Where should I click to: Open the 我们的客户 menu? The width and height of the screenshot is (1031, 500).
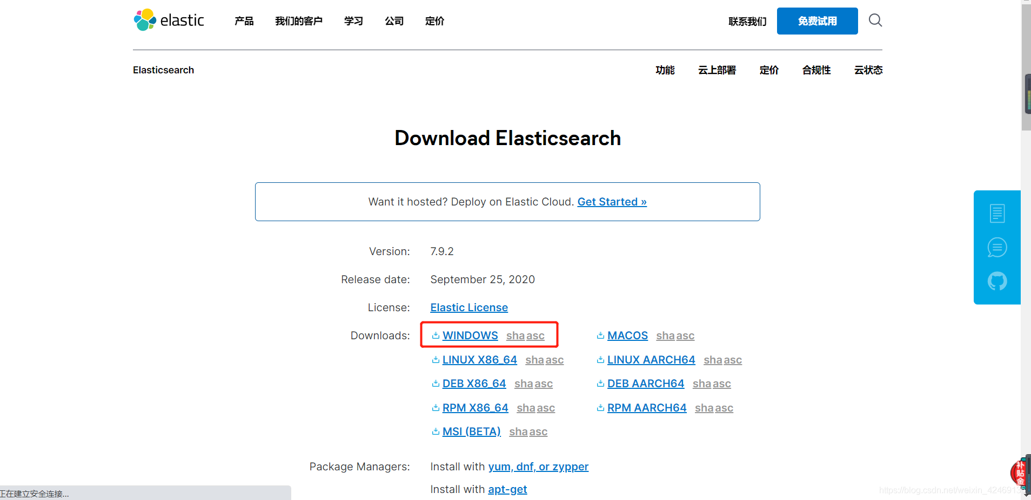[299, 21]
